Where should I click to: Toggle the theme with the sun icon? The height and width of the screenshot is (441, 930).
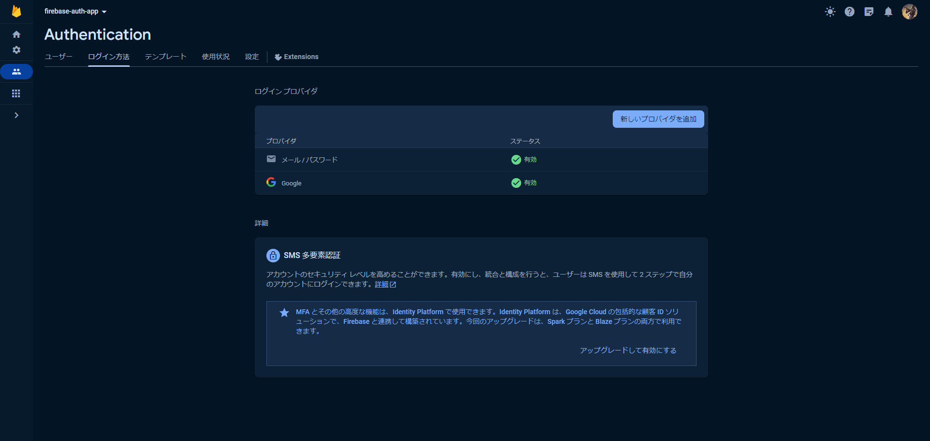[x=830, y=12]
